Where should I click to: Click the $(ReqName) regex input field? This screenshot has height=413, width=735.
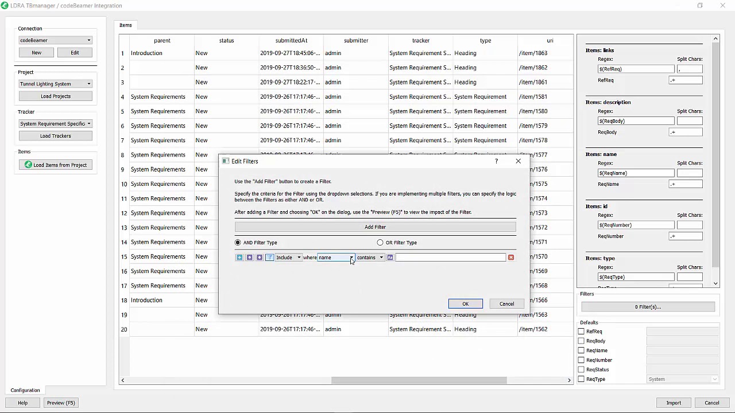[x=636, y=173]
